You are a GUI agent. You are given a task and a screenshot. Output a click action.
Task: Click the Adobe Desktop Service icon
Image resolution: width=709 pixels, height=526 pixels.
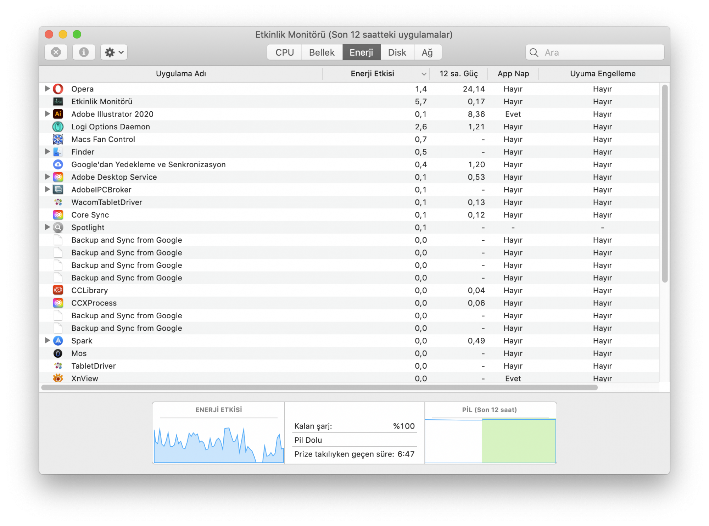pyautogui.click(x=58, y=177)
